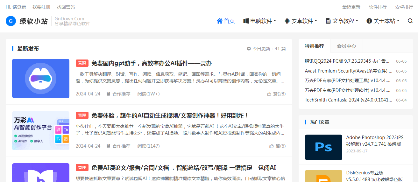The image size is (418, 182).
Task: Click the 合作推荐 category on first article
Action: coord(121,94)
